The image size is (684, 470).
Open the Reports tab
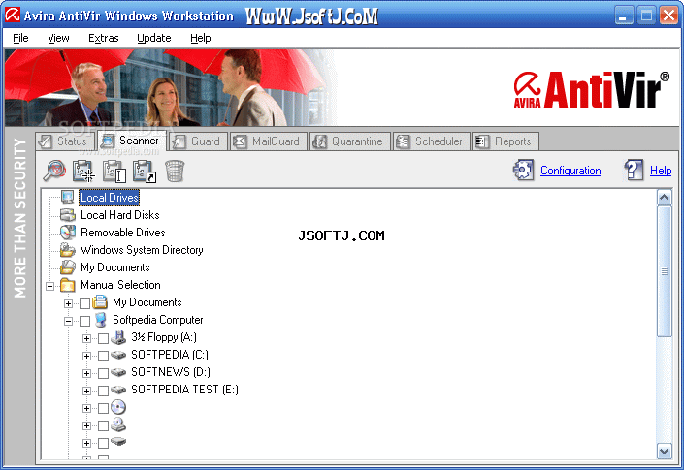pyautogui.click(x=505, y=141)
